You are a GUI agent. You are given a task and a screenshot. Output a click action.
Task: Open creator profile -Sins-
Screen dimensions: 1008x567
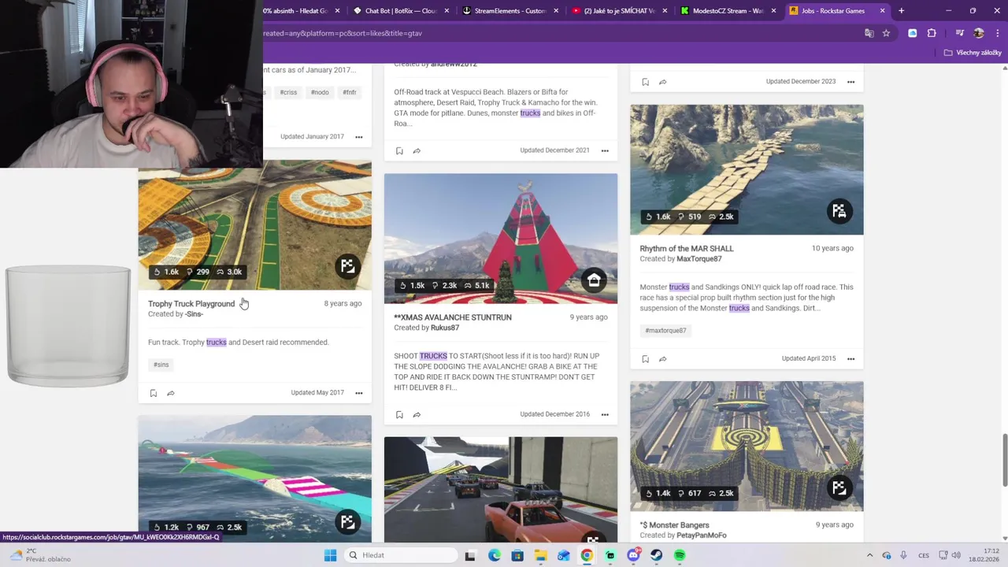(195, 314)
